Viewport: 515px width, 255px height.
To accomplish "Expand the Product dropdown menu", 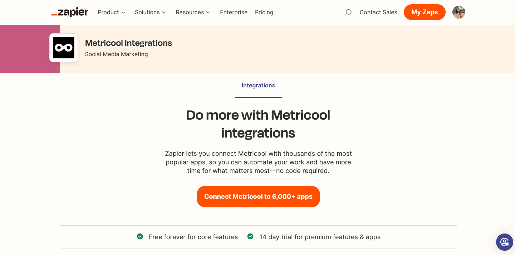I will [x=111, y=12].
